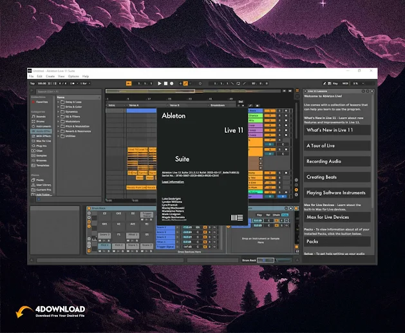Jump to the Verse A locator
The height and width of the screenshot is (333, 405).
tap(134, 106)
